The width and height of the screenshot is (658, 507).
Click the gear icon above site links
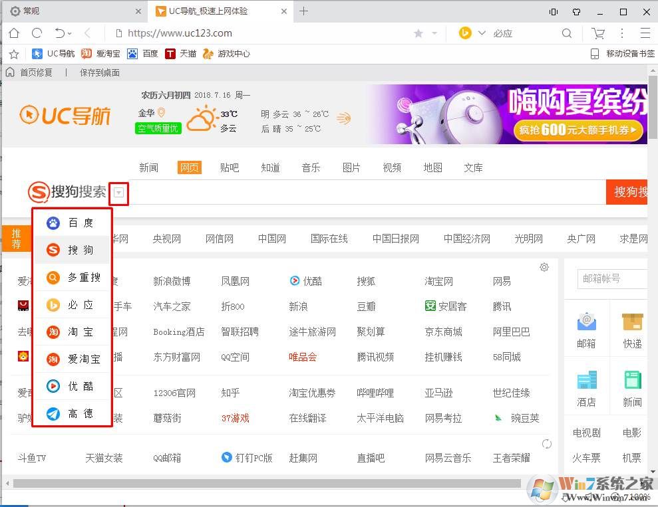tap(544, 267)
